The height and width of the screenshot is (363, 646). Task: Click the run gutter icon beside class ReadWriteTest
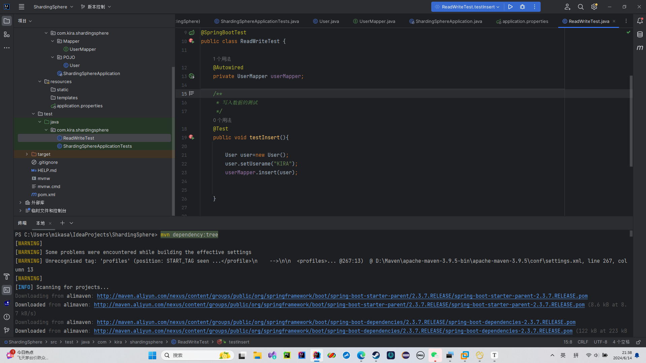point(192,41)
